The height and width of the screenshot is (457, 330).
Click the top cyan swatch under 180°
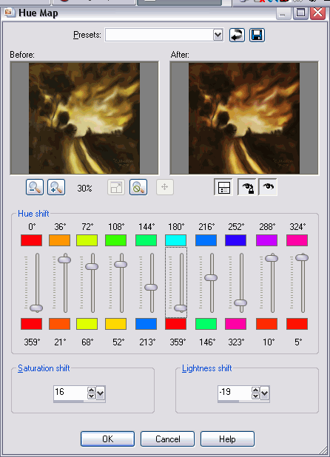click(176, 240)
